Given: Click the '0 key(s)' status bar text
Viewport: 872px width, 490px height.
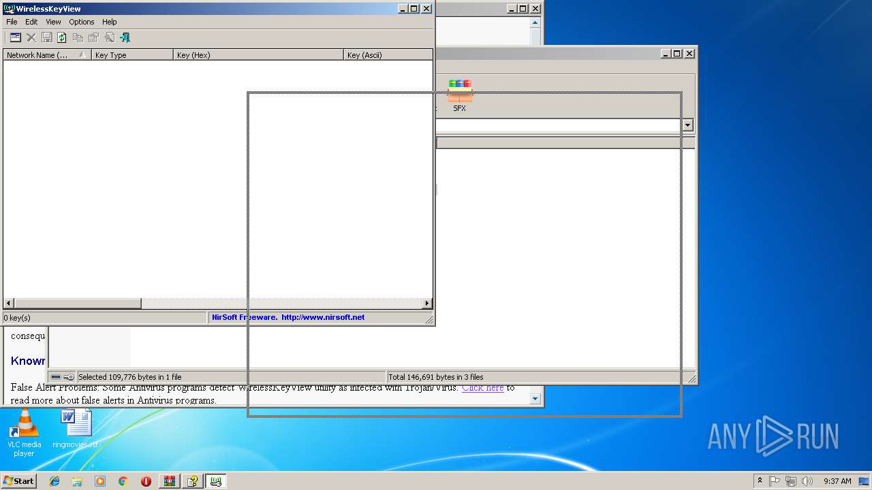Looking at the screenshot, I should pos(17,318).
